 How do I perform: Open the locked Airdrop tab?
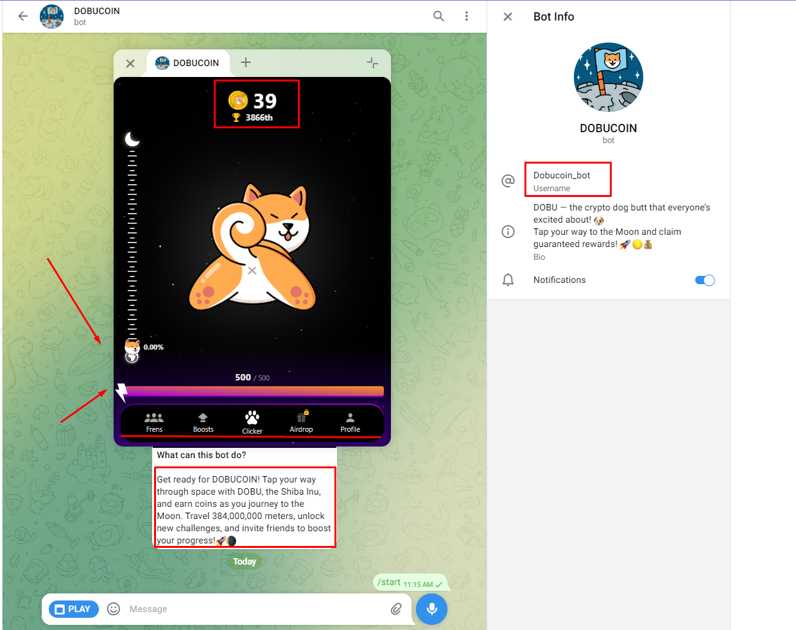click(x=301, y=421)
